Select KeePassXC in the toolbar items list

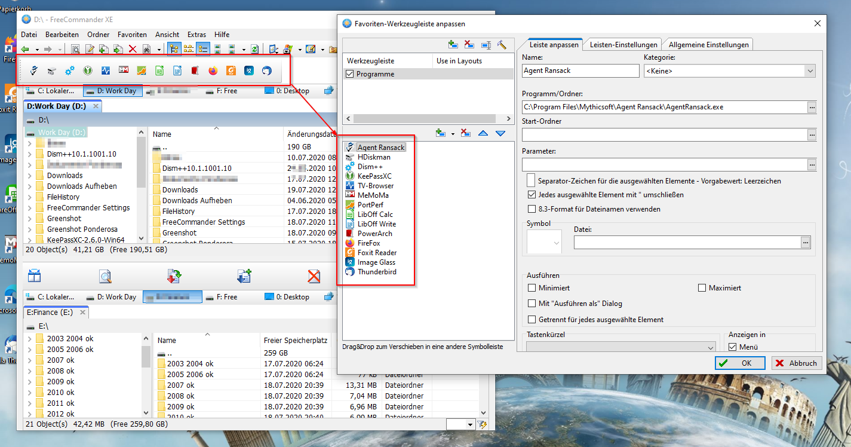point(374,176)
